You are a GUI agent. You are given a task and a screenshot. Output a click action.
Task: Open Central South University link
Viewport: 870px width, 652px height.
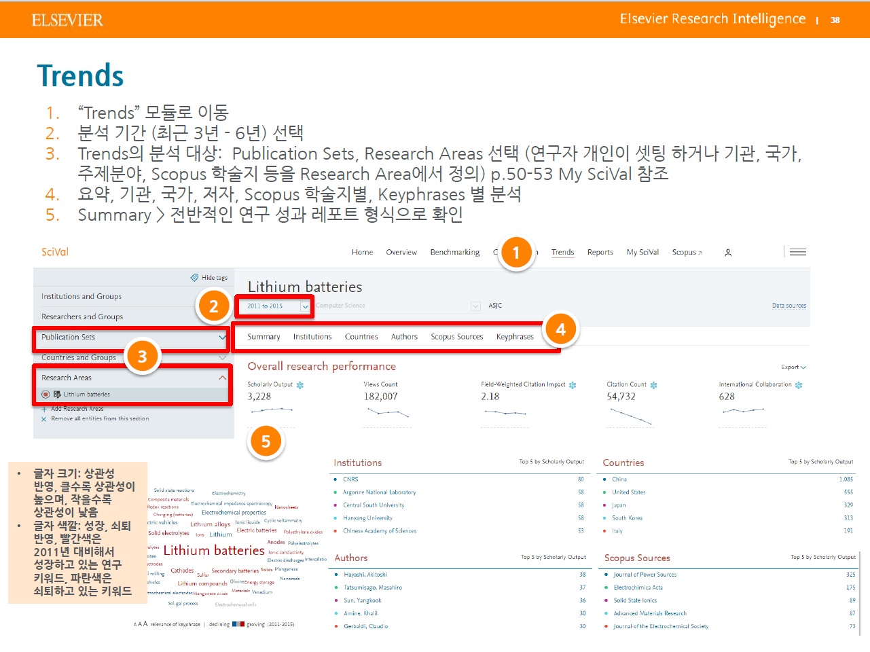pos(374,505)
